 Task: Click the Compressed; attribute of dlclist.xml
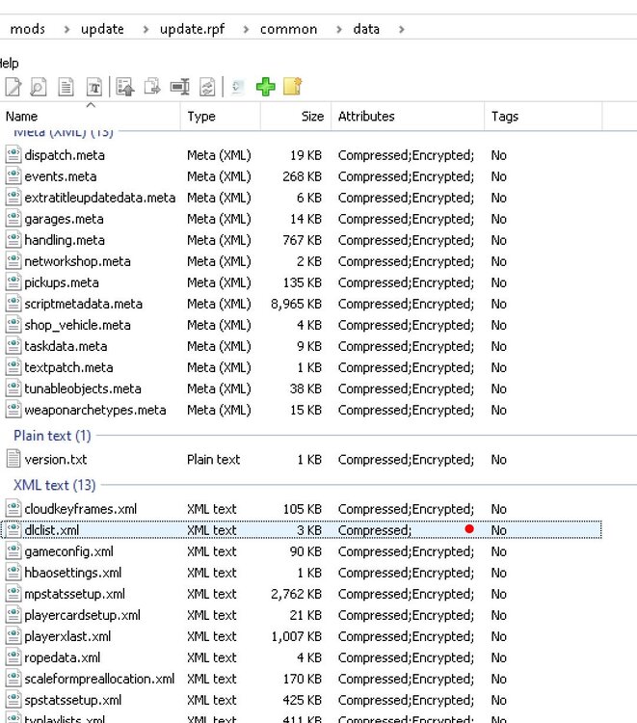pos(375,530)
